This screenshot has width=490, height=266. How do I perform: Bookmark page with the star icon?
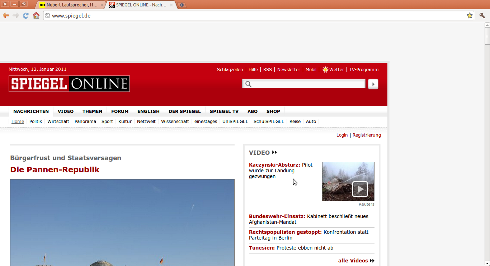click(x=470, y=15)
